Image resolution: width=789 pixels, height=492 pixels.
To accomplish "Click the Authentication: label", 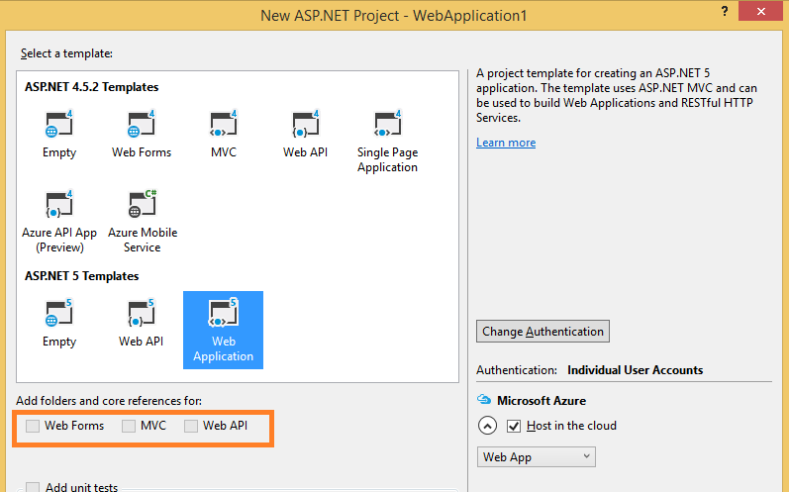I will (517, 370).
